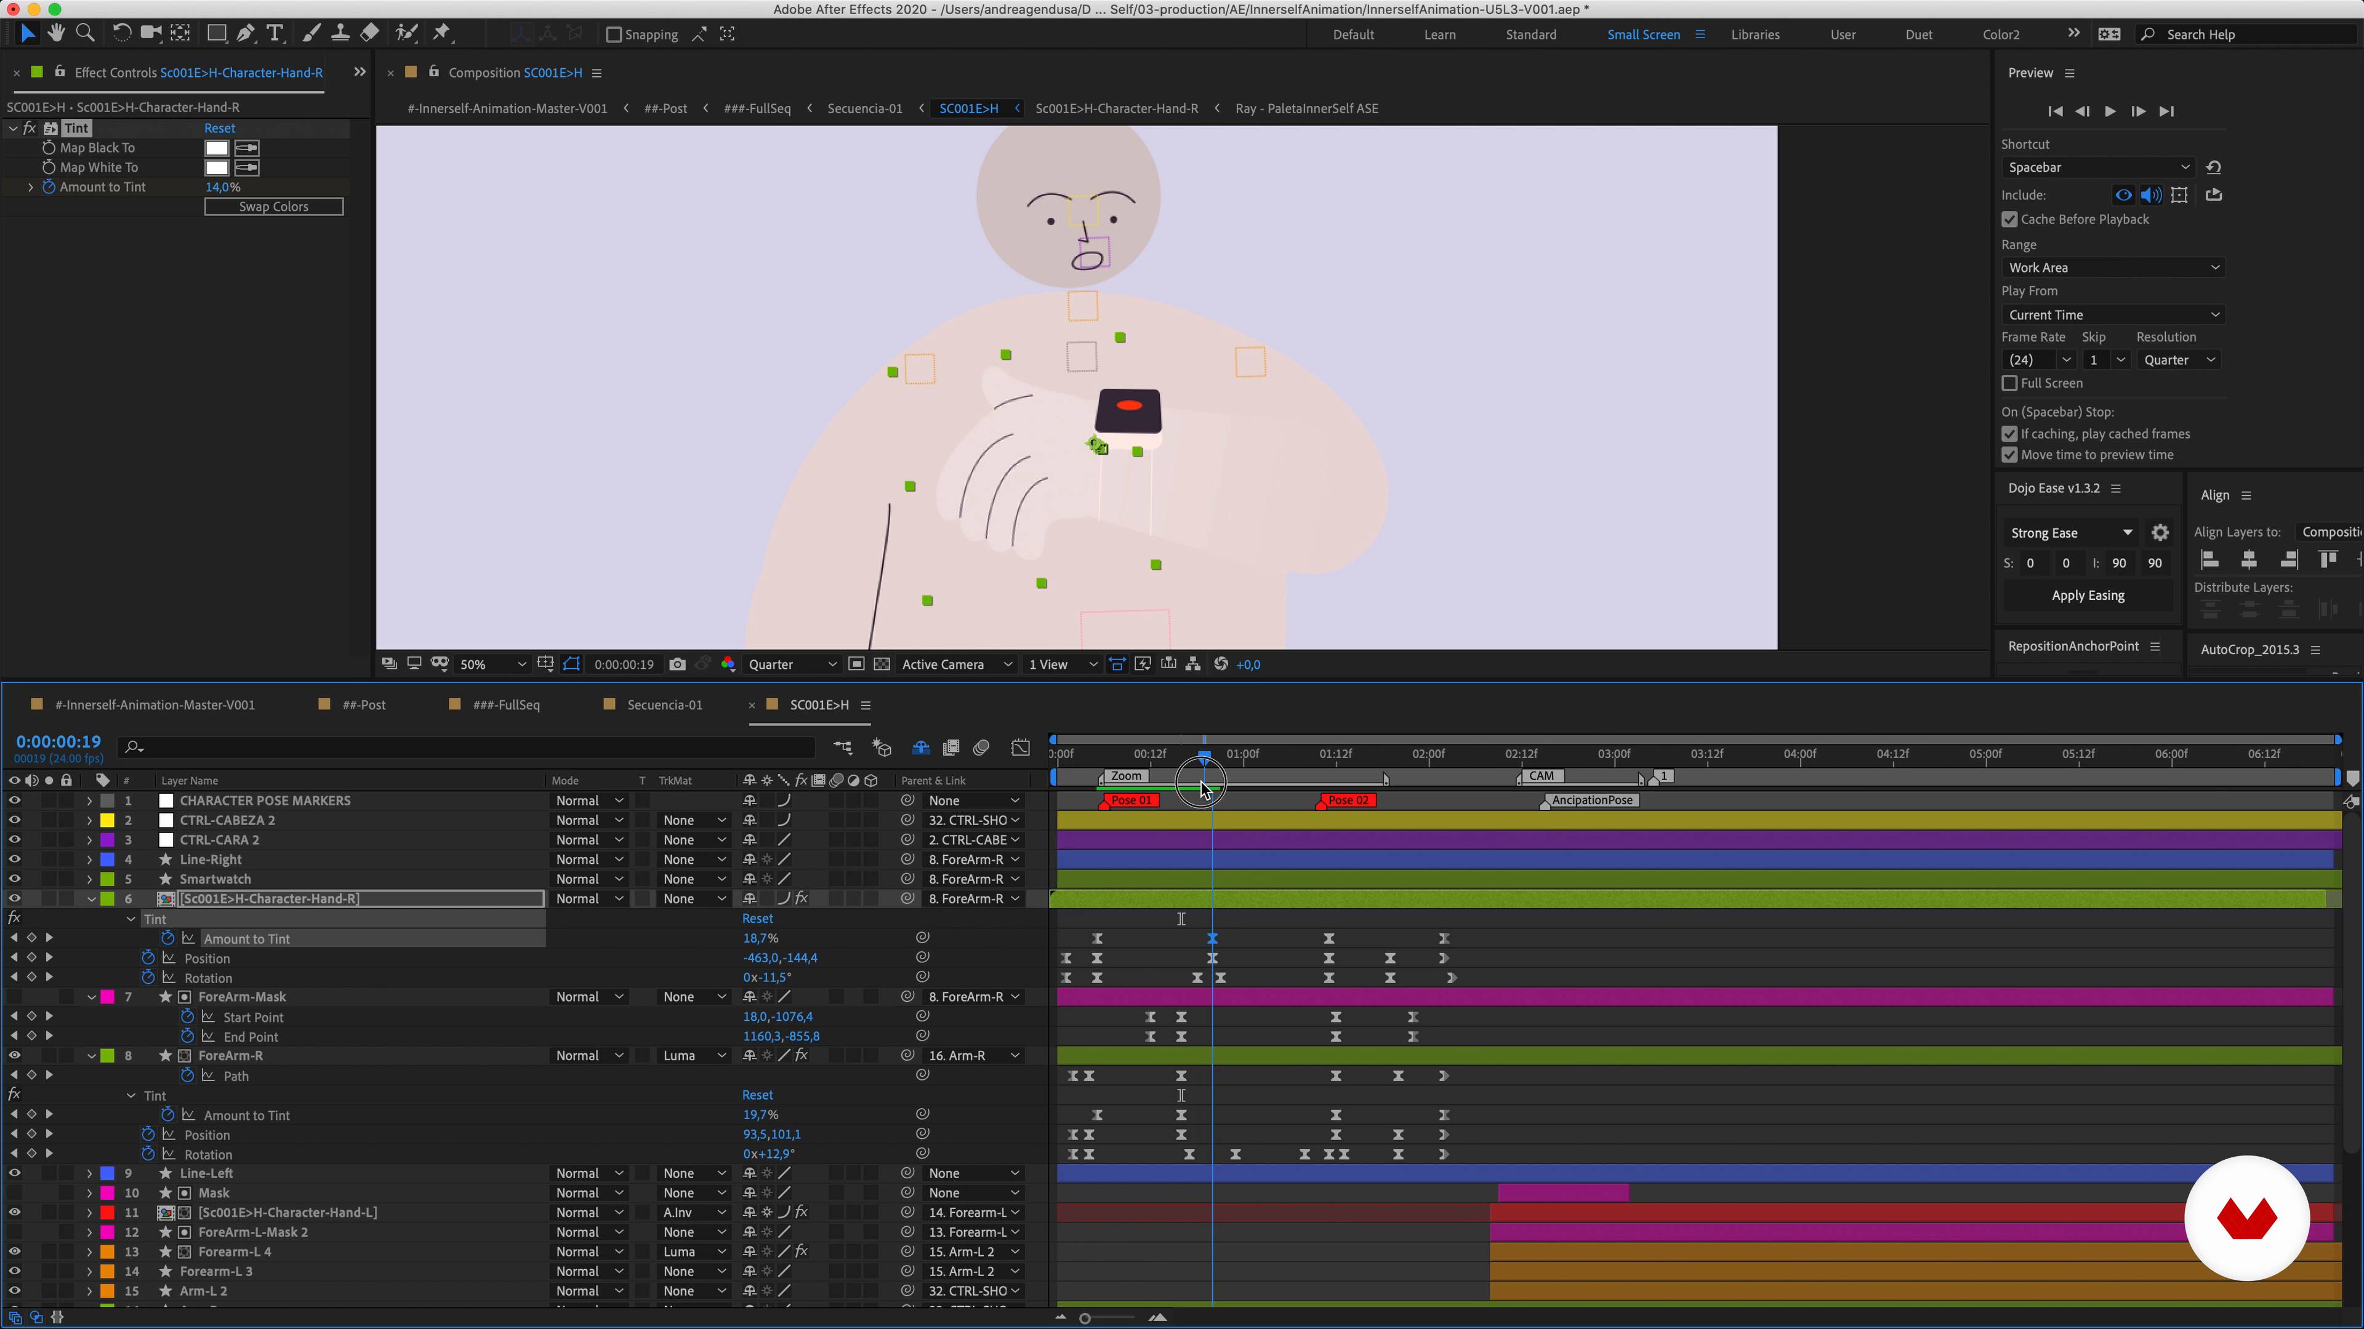Select the Rotation tool
2364x1329 pixels.
click(121, 34)
